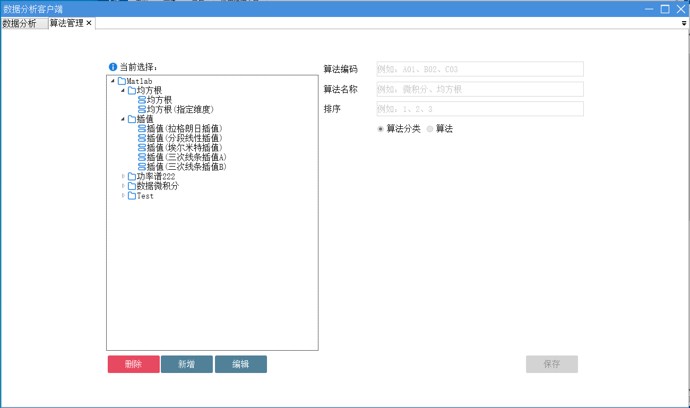Select the 插值 category label
690x408 pixels.
pyautogui.click(x=145, y=119)
